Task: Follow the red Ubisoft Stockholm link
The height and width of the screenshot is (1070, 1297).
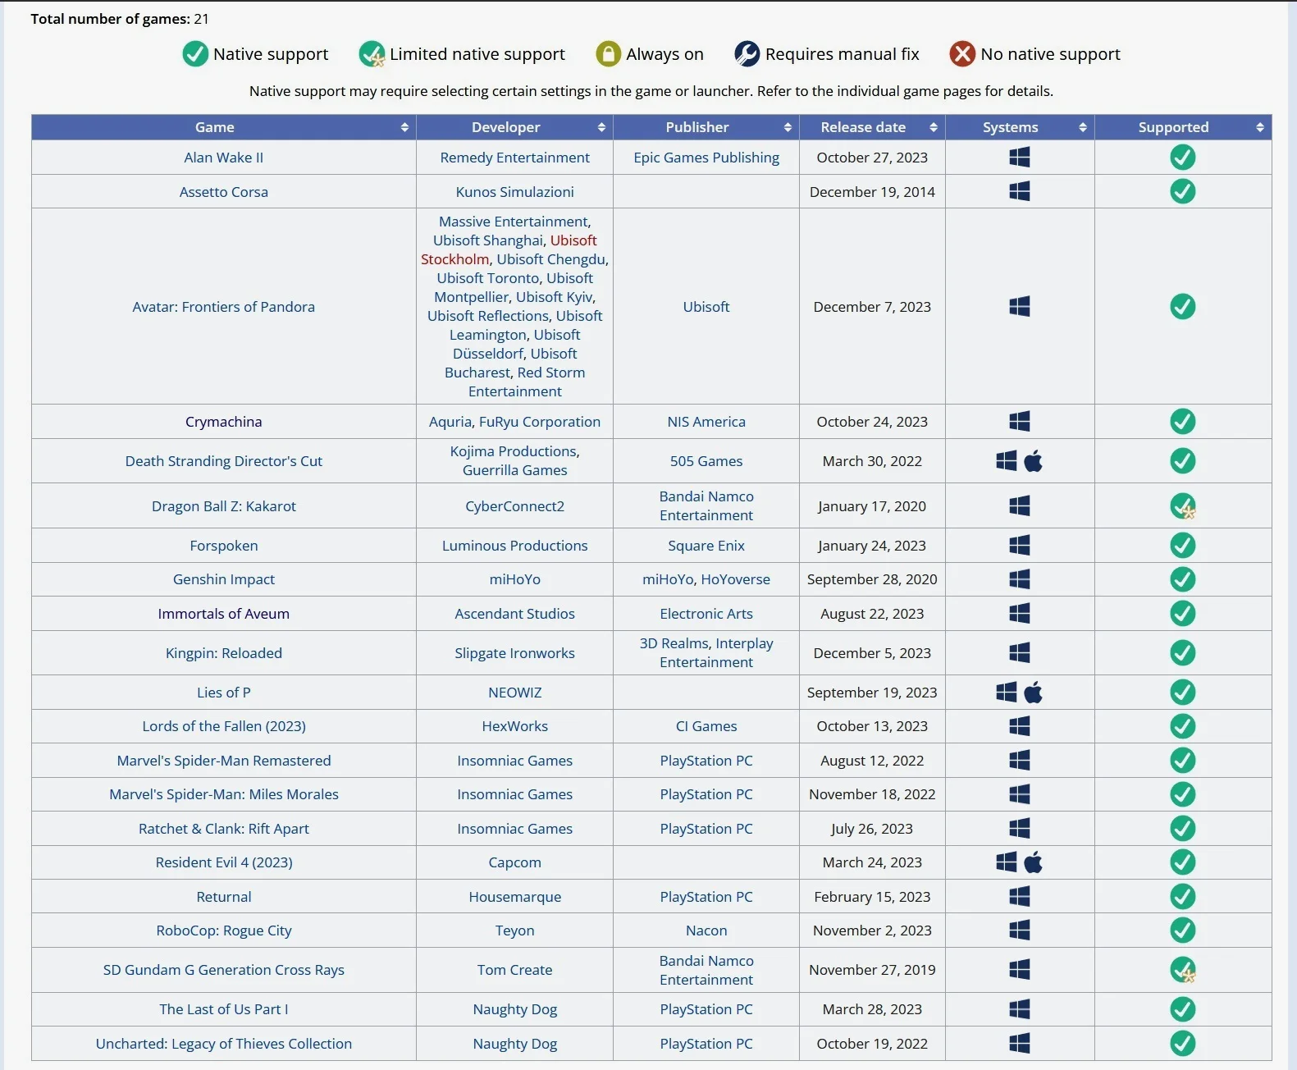Action: [x=455, y=259]
